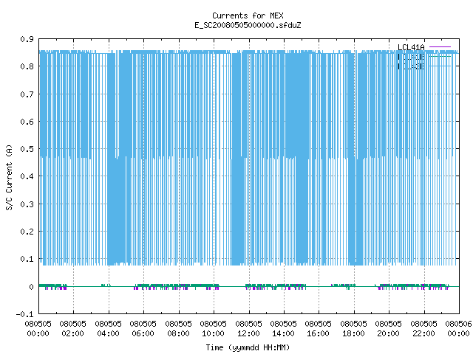
Task: Click the '14:00' x-axis time label
Action: [283, 333]
